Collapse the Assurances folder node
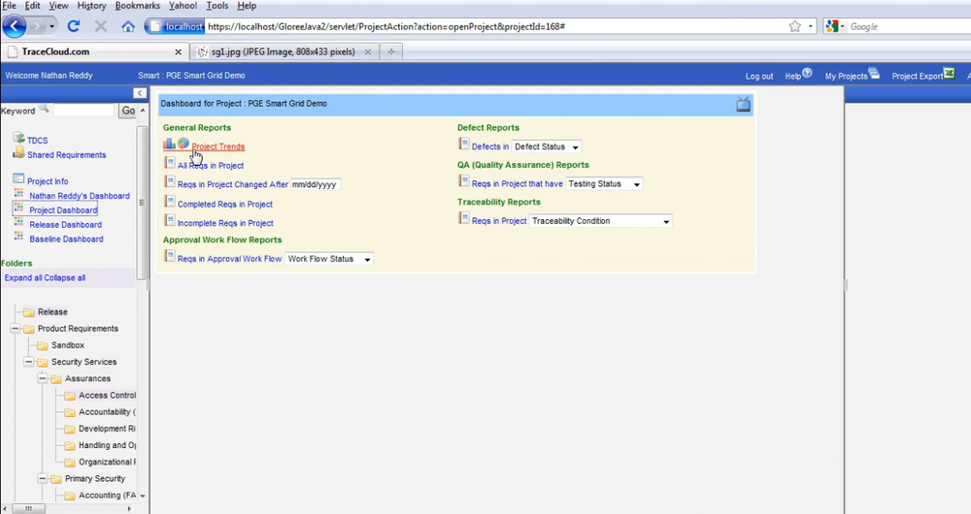 click(43, 378)
